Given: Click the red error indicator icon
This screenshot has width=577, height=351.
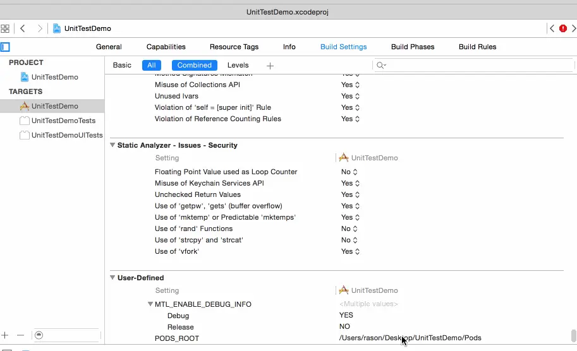Looking at the screenshot, I should (x=563, y=28).
